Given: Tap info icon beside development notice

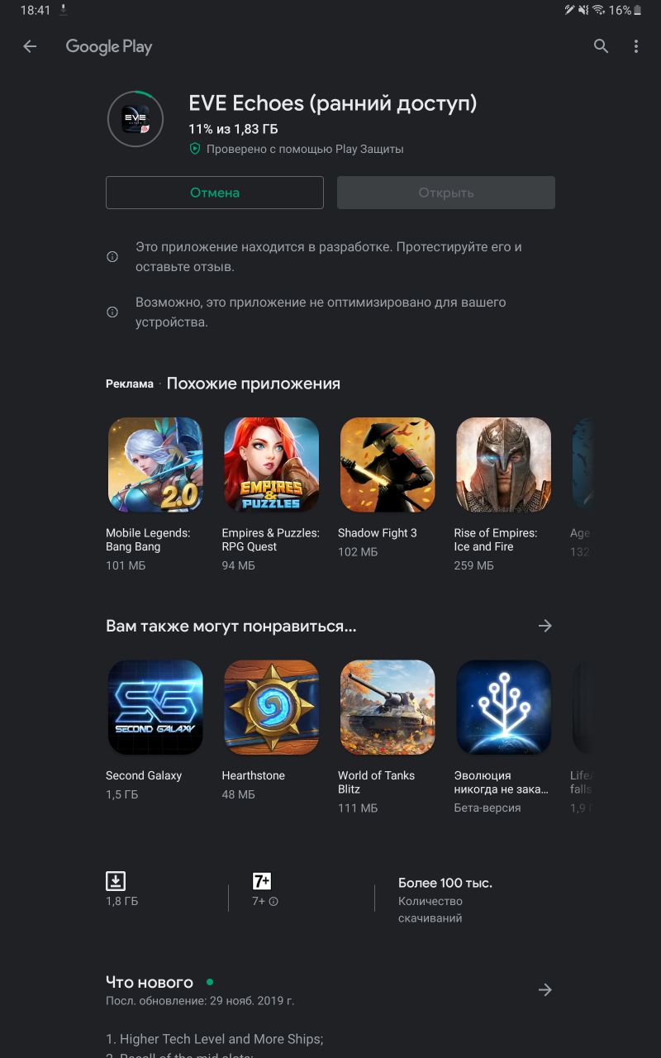Looking at the screenshot, I should (x=112, y=257).
